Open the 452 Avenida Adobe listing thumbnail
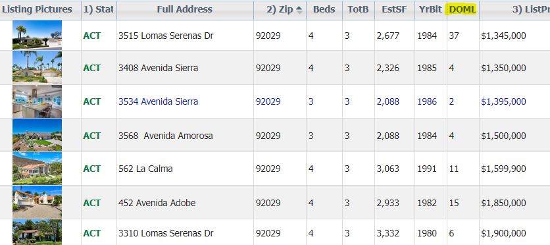 click(x=37, y=203)
